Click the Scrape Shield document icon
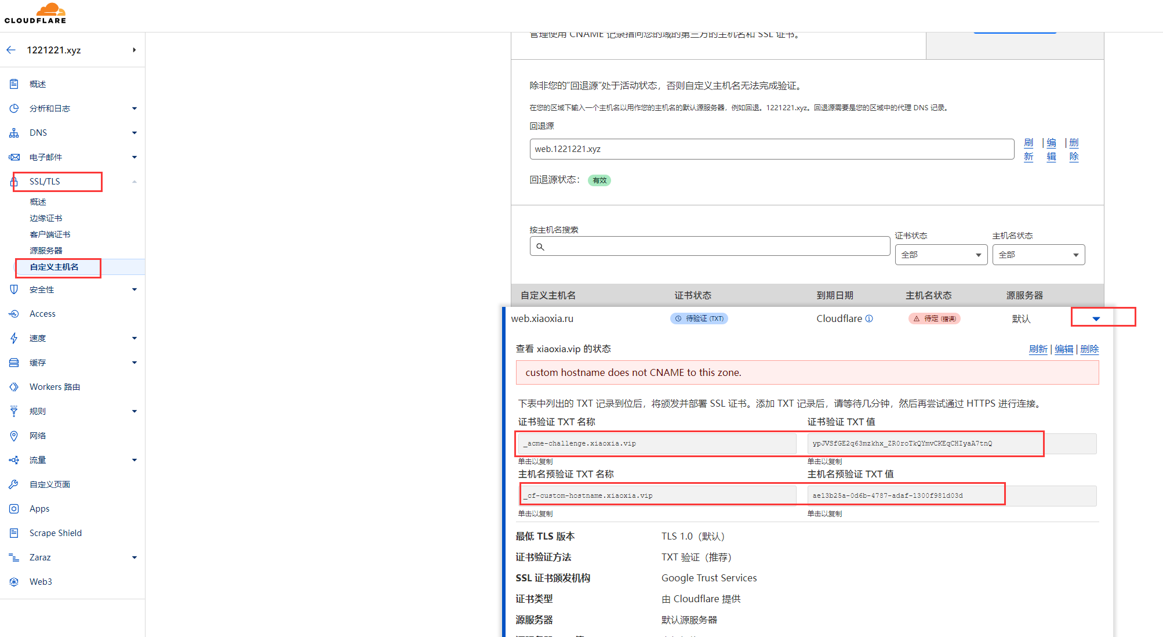The width and height of the screenshot is (1163, 637). coord(14,533)
